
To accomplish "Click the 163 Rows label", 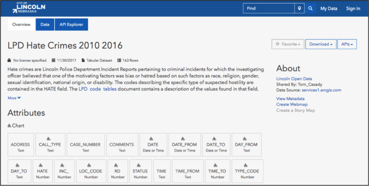I will pos(130,60).
